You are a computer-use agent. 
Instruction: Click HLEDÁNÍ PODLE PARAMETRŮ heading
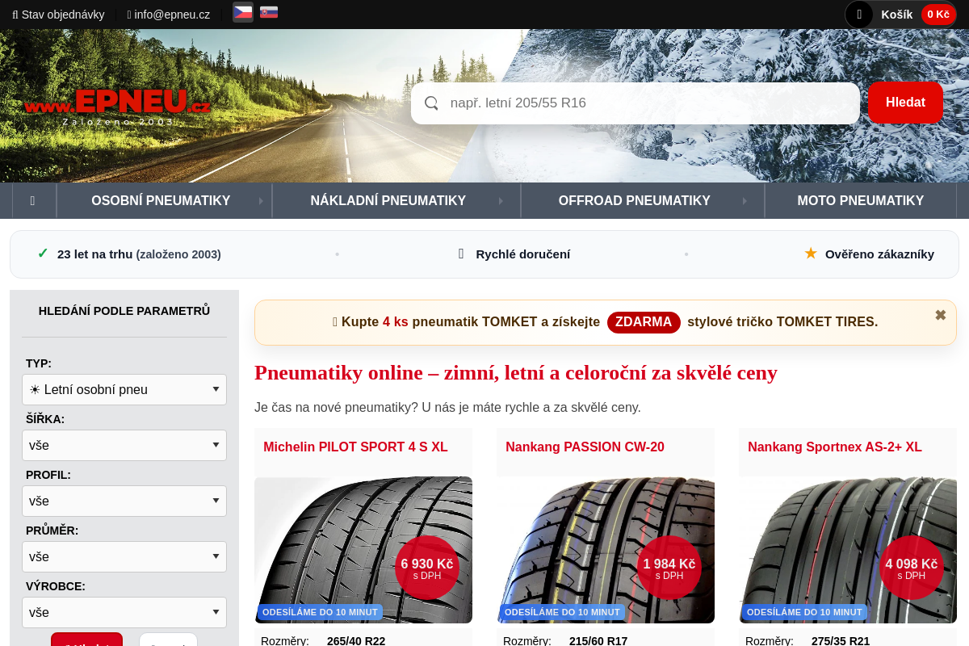click(124, 311)
